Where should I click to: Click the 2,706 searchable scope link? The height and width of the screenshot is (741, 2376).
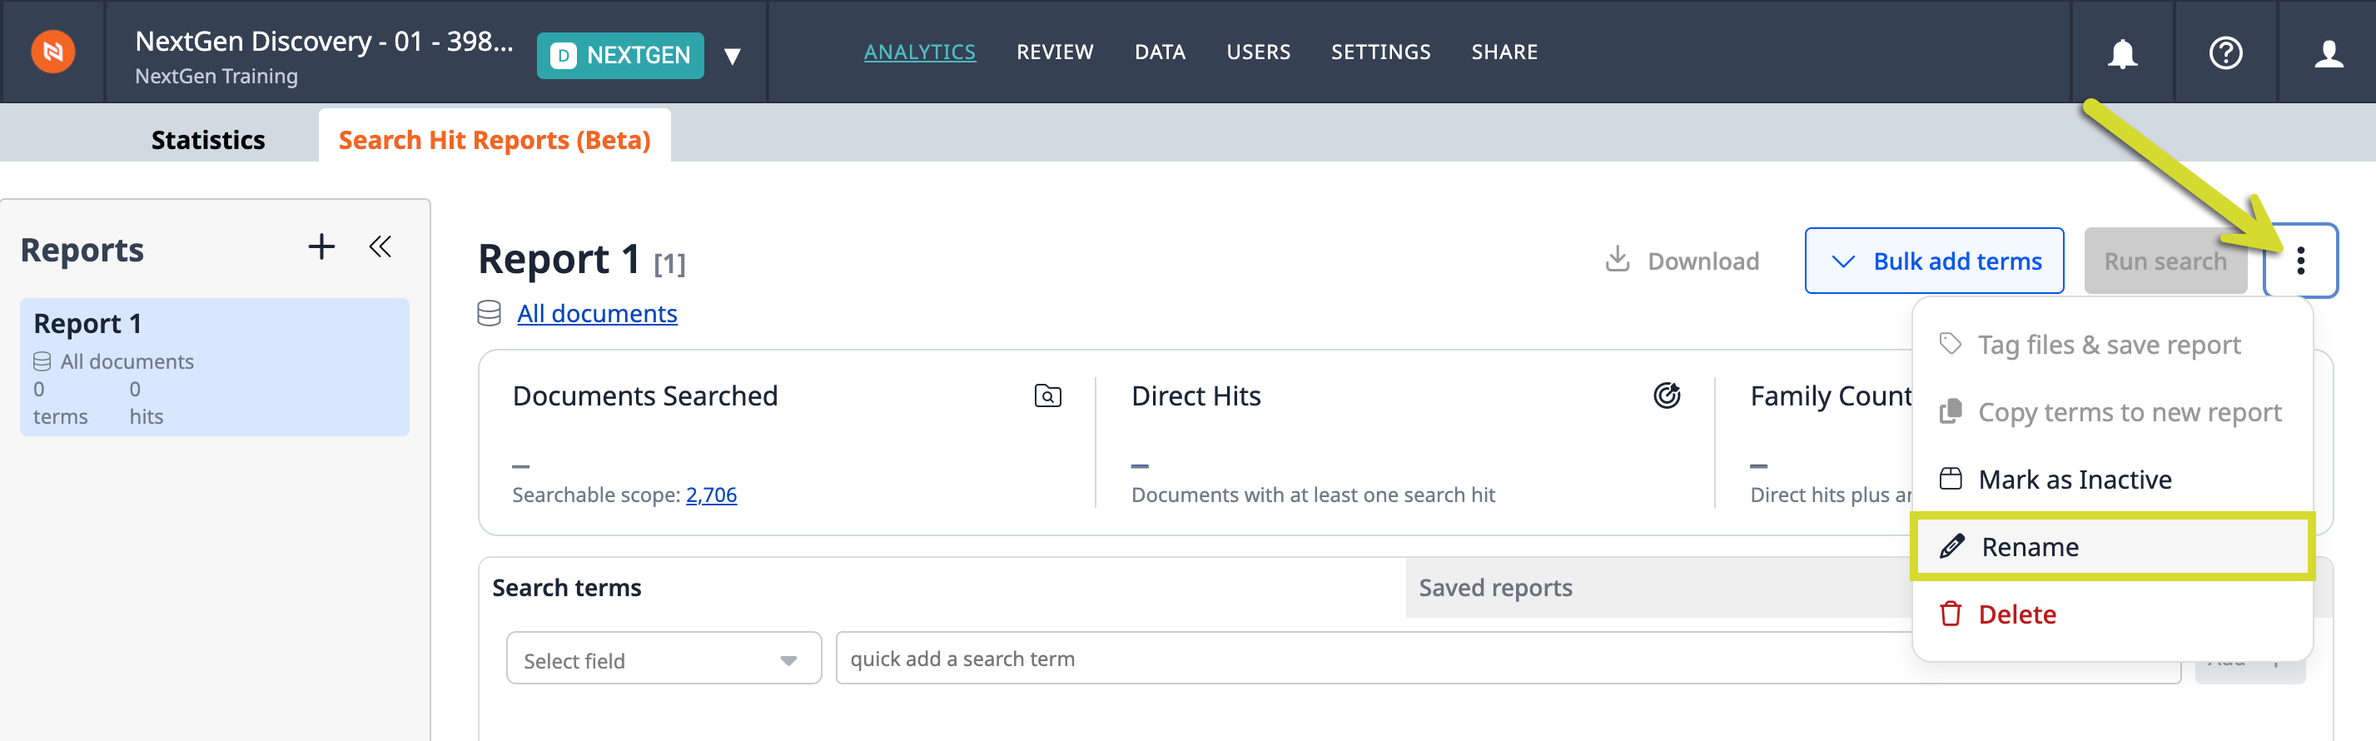pyautogui.click(x=711, y=495)
